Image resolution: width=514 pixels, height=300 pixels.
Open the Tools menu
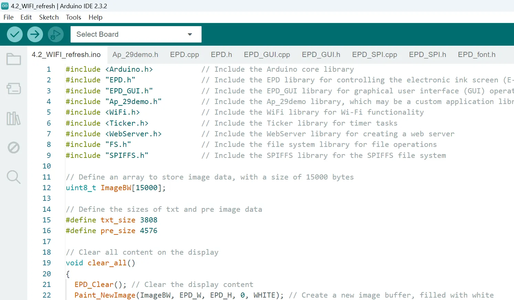[74, 17]
